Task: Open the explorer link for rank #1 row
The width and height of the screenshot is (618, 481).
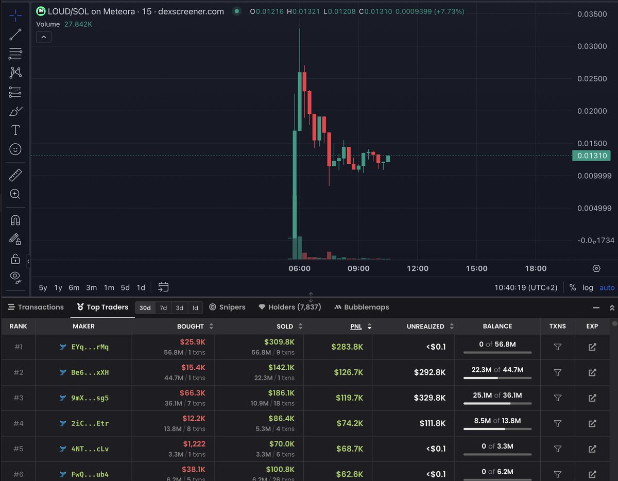Action: pyautogui.click(x=592, y=347)
